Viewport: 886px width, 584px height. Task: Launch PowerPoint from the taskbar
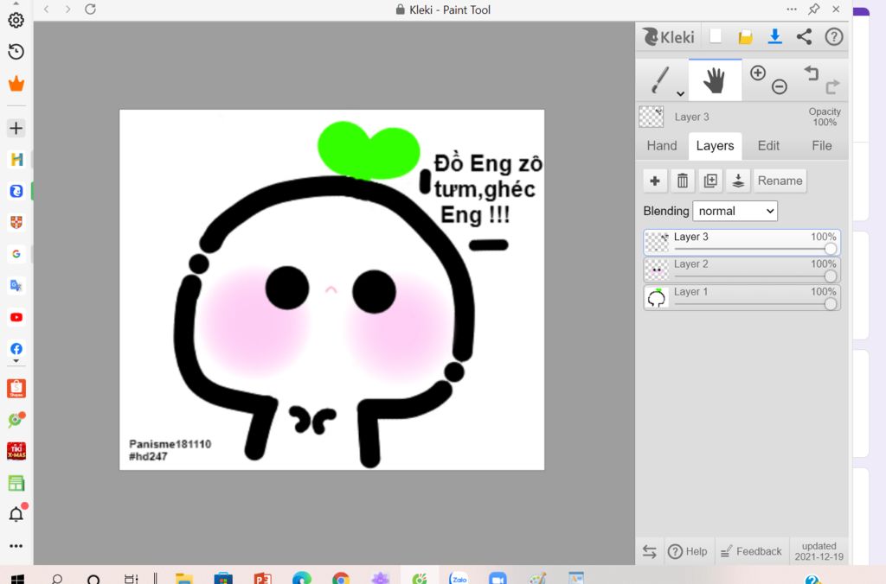pos(263,579)
